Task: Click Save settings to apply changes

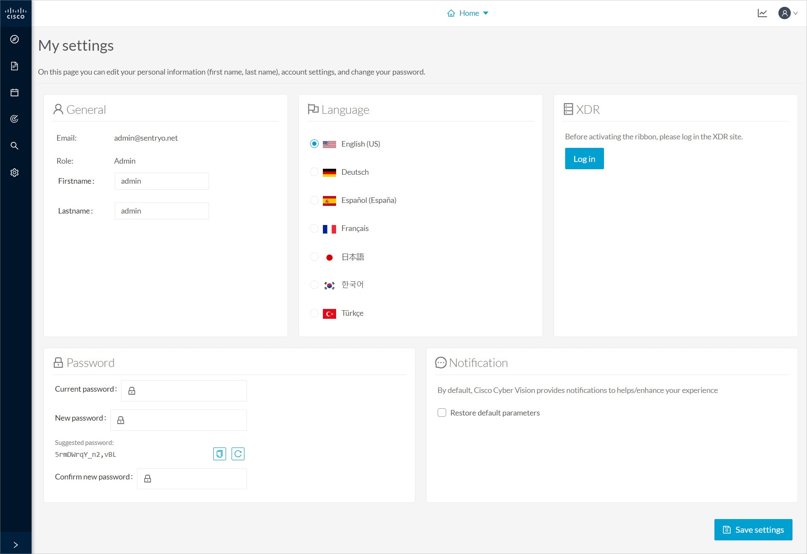Action: [753, 529]
